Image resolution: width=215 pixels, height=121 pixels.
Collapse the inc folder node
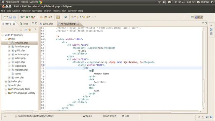coord(6,39)
